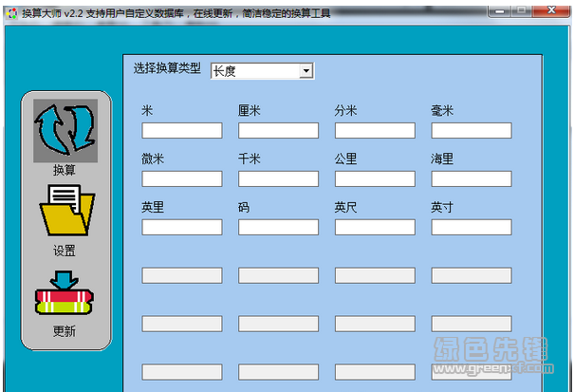This screenshot has height=392, width=574.
Task: Click the 设置 label in sidebar
Action: [65, 251]
